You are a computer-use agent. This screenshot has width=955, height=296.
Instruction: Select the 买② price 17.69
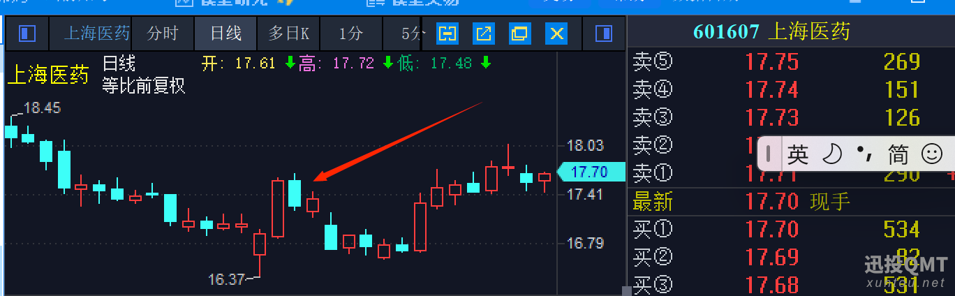click(772, 258)
